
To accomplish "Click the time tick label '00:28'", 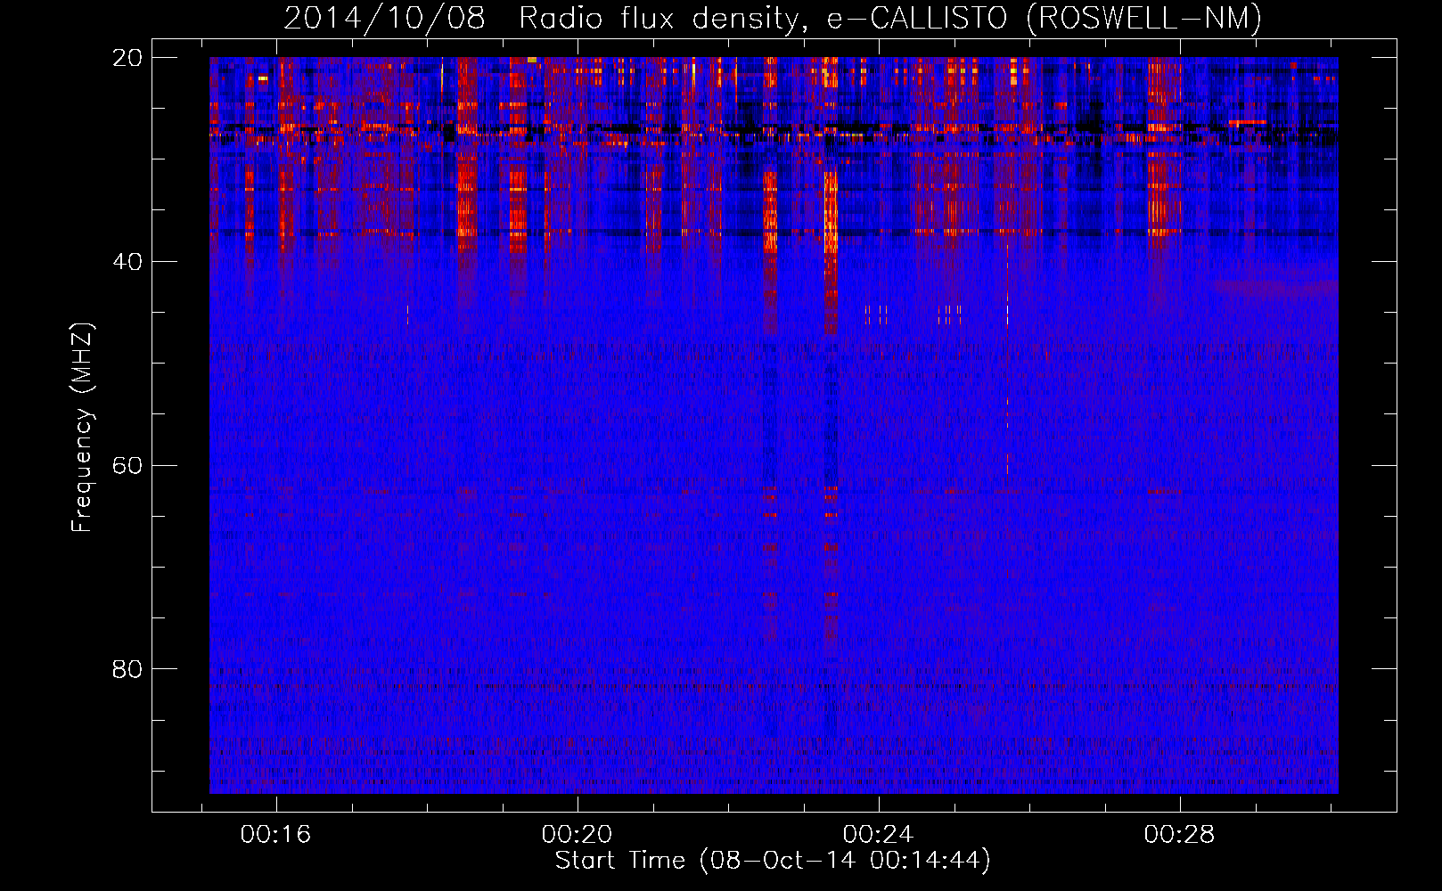I will (1179, 834).
